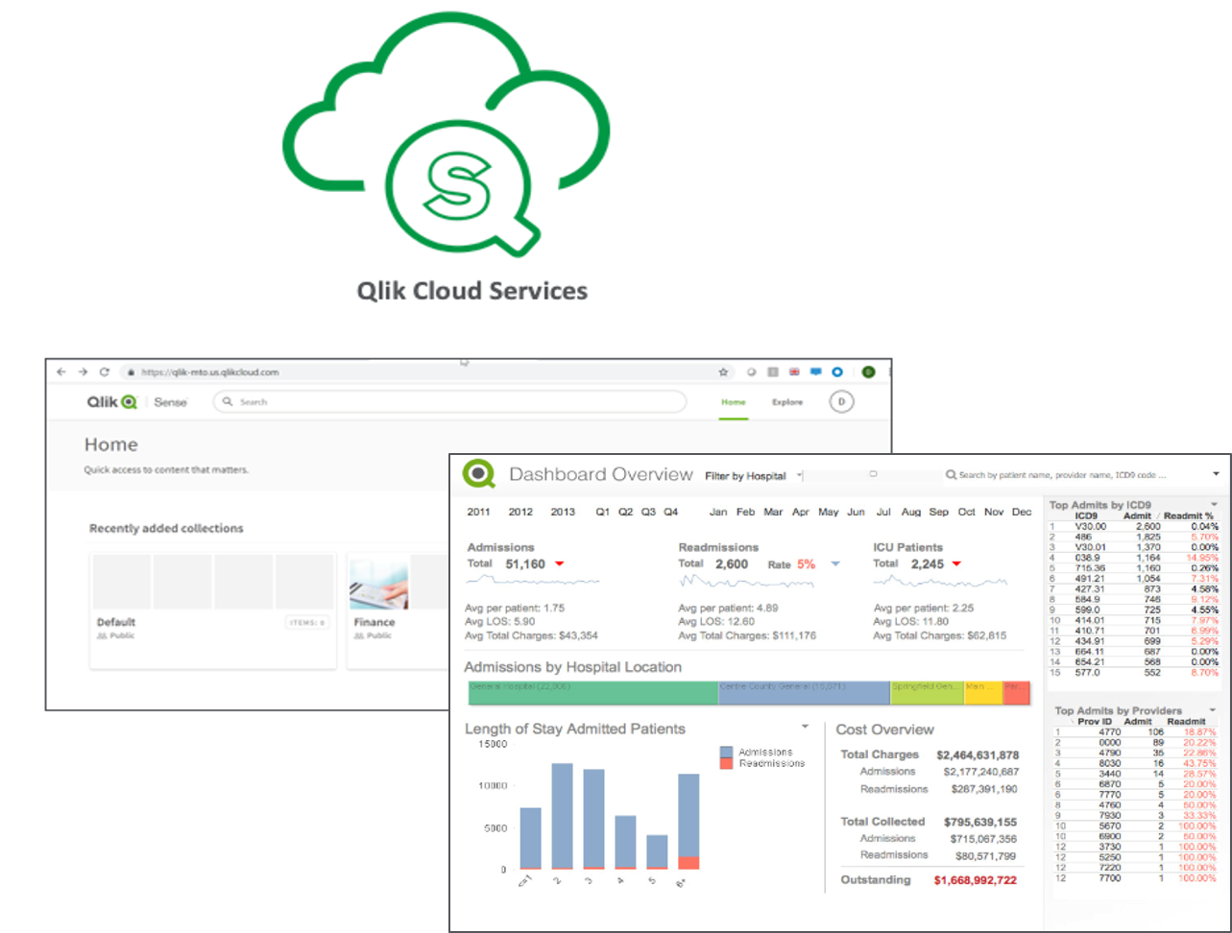Filter by month Jan
Image resolution: width=1232 pixels, height=933 pixels.
coord(718,513)
